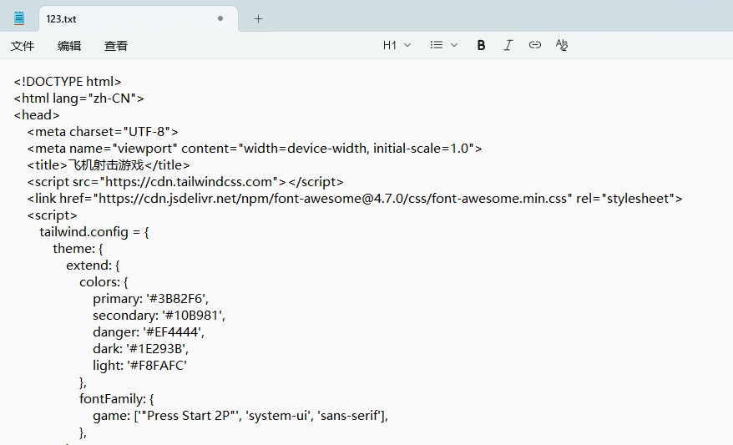Click the insert link icon
This screenshot has width=733, height=445.
point(535,46)
